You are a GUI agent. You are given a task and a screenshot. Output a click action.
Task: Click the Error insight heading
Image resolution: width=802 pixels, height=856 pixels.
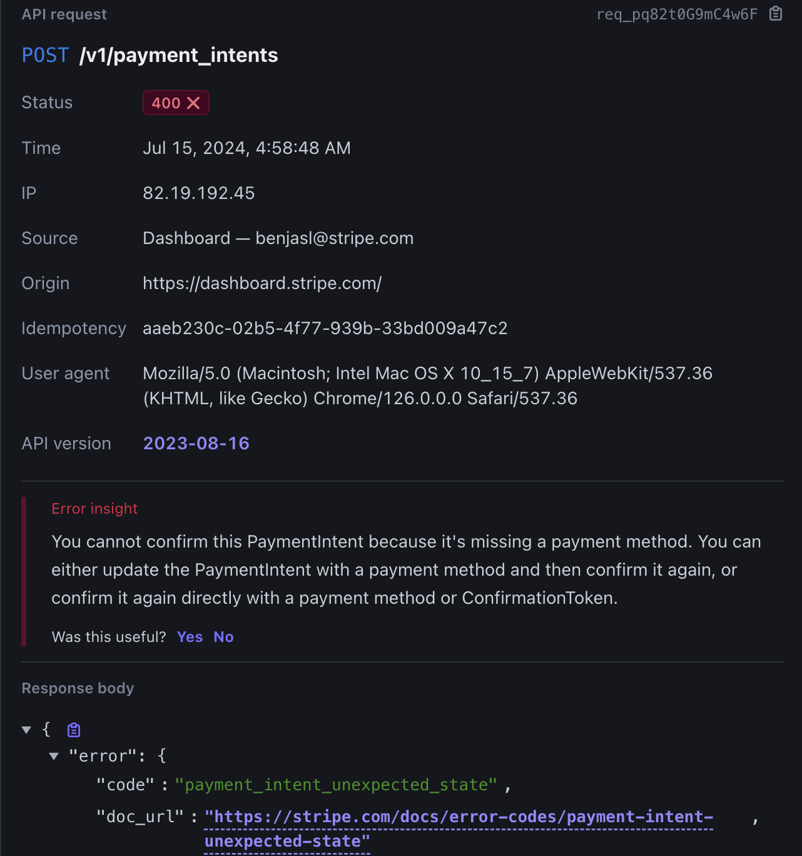point(94,509)
